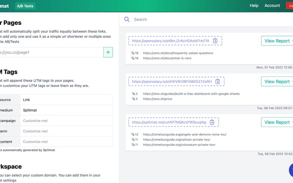Click the UTM campaign Customize me field
This screenshot has width=293, height=183.
click(x=67, y=121)
